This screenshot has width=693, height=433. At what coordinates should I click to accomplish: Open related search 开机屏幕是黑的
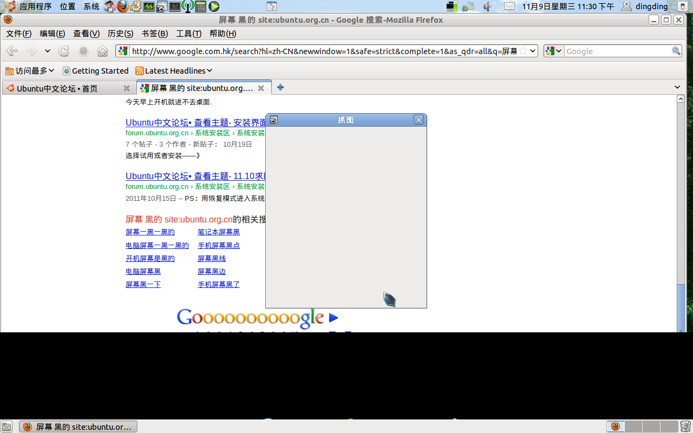pyautogui.click(x=150, y=259)
